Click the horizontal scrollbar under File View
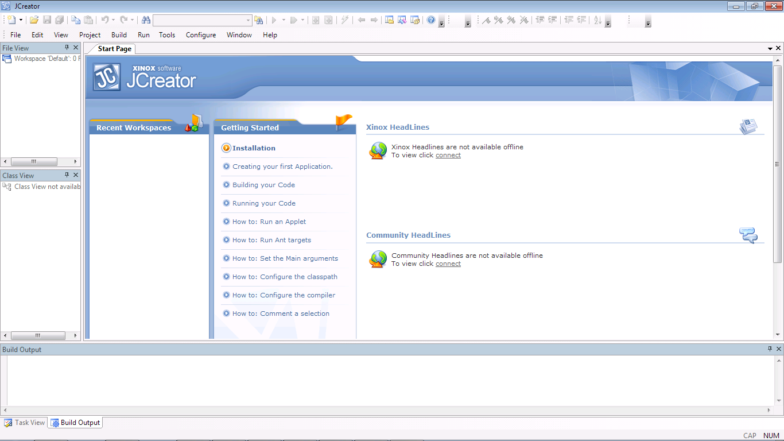Screen dimensions: 784x441 [34, 161]
